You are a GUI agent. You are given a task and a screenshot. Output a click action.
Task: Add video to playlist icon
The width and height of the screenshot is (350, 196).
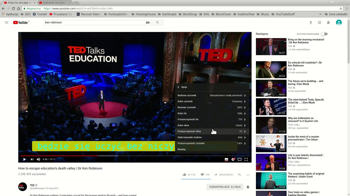click(x=239, y=175)
